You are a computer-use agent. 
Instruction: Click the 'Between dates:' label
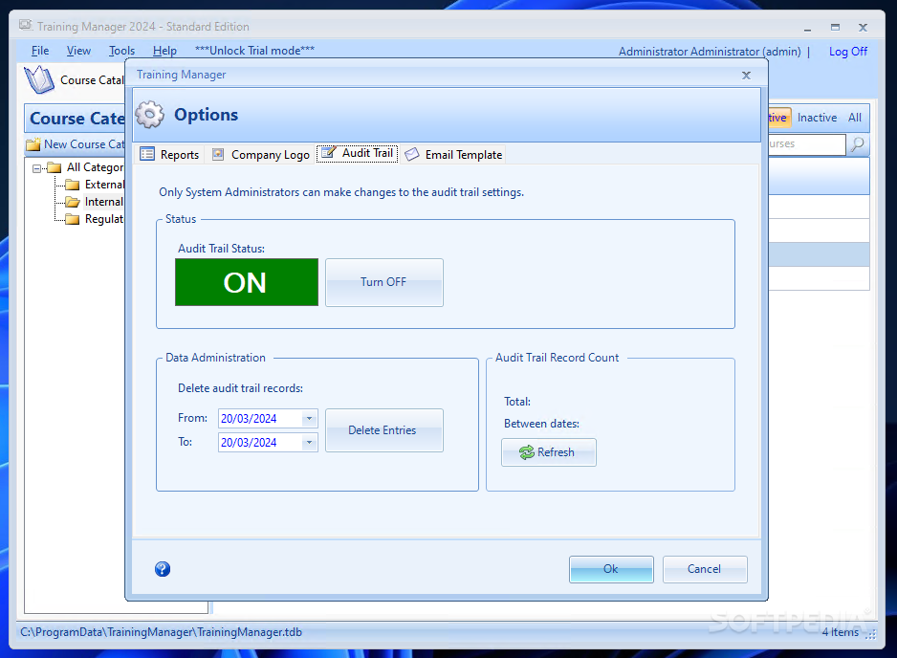[x=541, y=424]
